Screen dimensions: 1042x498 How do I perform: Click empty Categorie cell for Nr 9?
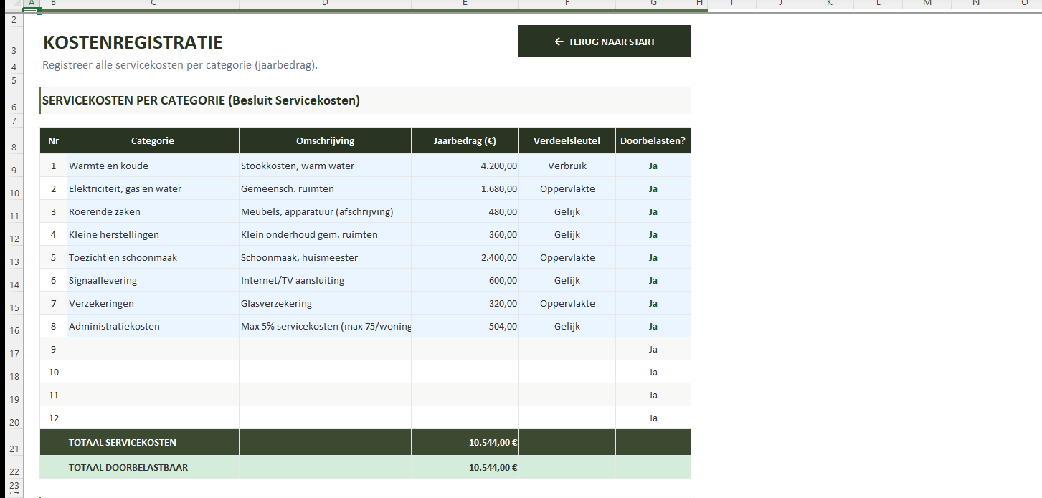point(153,349)
